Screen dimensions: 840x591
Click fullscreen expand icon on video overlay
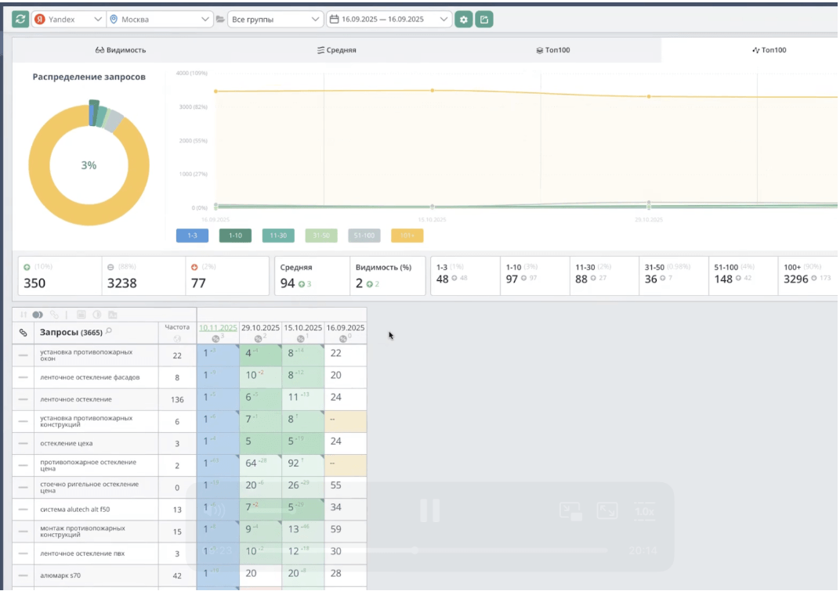click(x=606, y=511)
